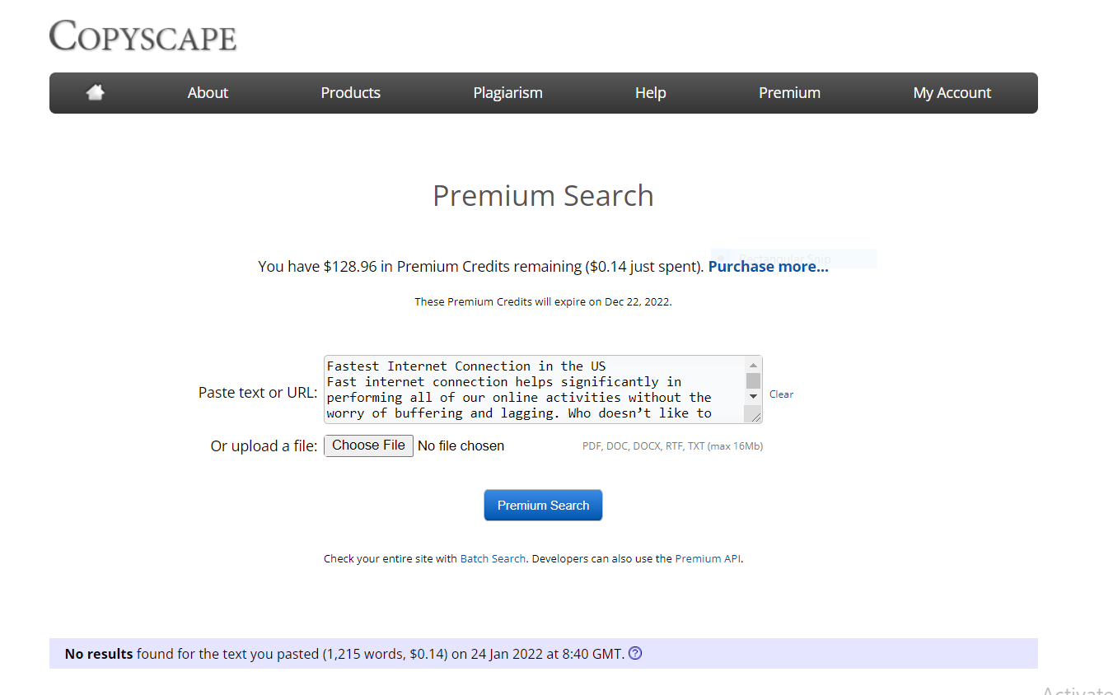Click the Choose File button
The height and width of the screenshot is (695, 1113).
tap(368, 445)
